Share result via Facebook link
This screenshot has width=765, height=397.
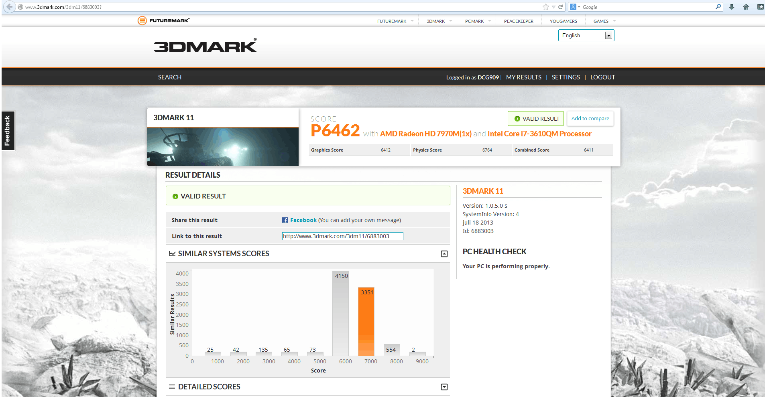tap(303, 220)
